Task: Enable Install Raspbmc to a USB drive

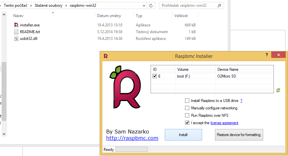Action: (x=187, y=101)
